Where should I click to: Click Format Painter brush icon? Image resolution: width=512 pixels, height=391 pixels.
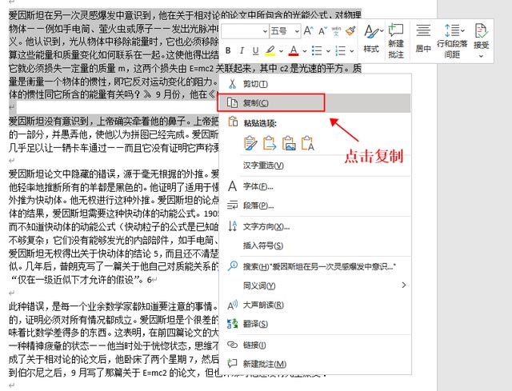pos(350,31)
